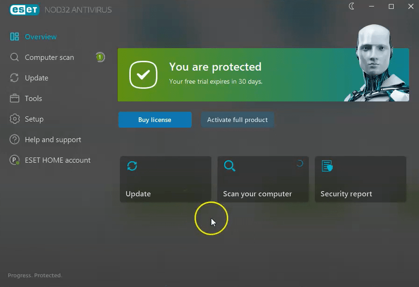Screen dimensions: 419x287
Task: Go to the Update section in sidebar
Action: click(37, 78)
